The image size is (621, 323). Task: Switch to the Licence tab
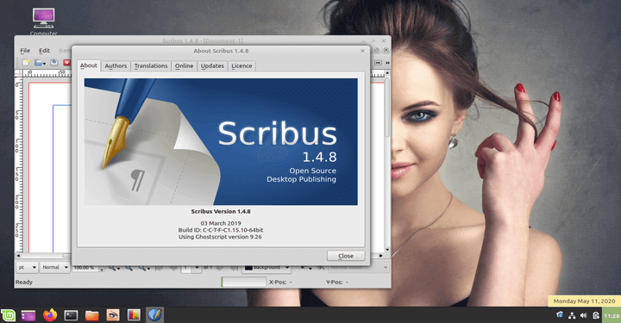pyautogui.click(x=241, y=66)
